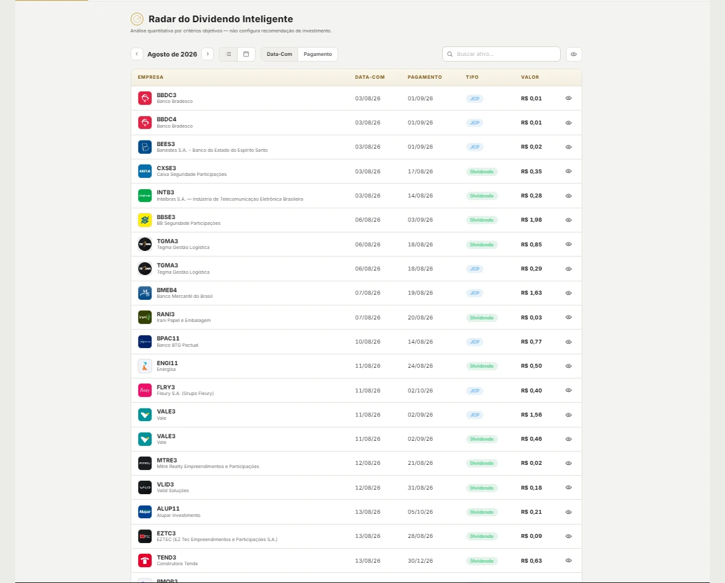Sort by the DATA-COM column header
Viewport: 725px width, 583px height.
[370, 77]
